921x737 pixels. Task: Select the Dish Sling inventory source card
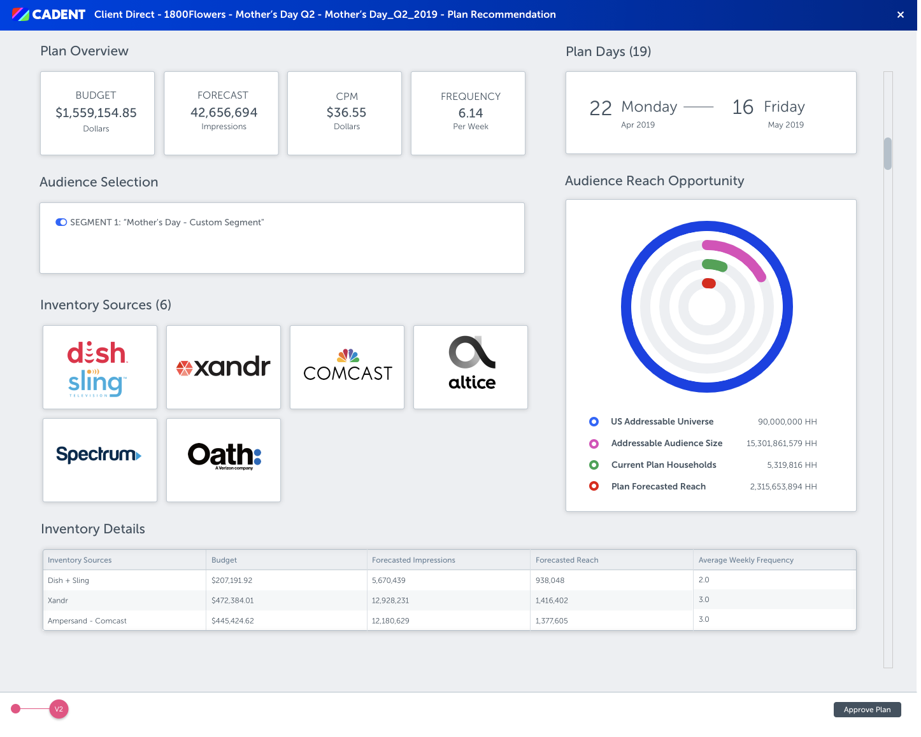(100, 367)
